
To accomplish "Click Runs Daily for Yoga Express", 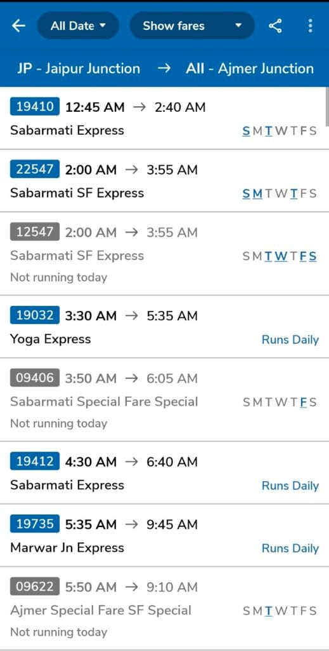I will tap(290, 339).
